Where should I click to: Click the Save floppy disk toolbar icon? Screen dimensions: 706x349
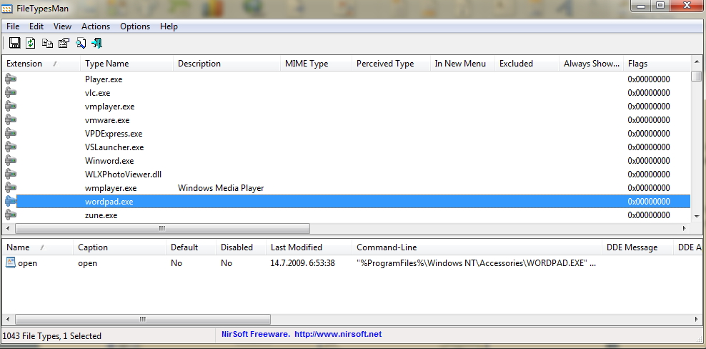click(14, 44)
